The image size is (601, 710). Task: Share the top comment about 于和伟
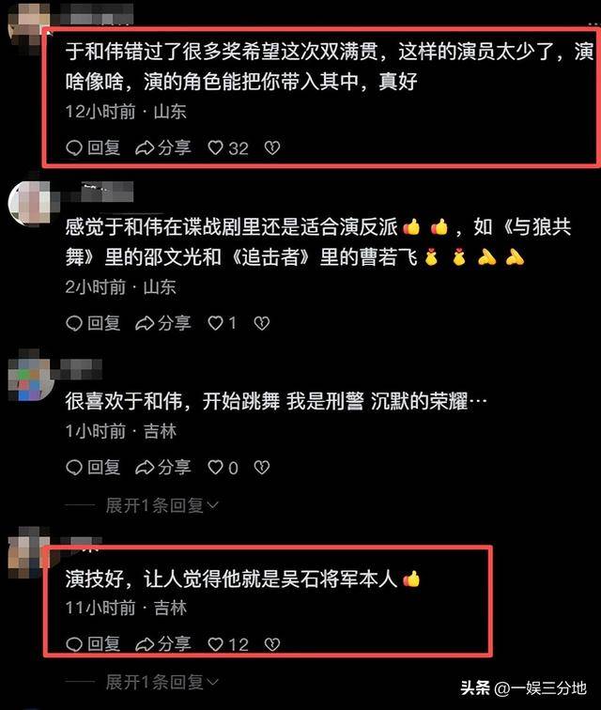coord(163,148)
